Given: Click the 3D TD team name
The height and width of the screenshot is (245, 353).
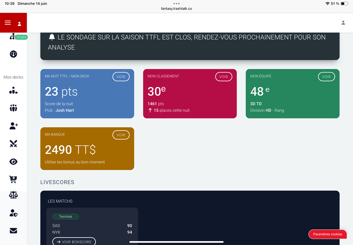Looking at the screenshot, I should point(256,104).
